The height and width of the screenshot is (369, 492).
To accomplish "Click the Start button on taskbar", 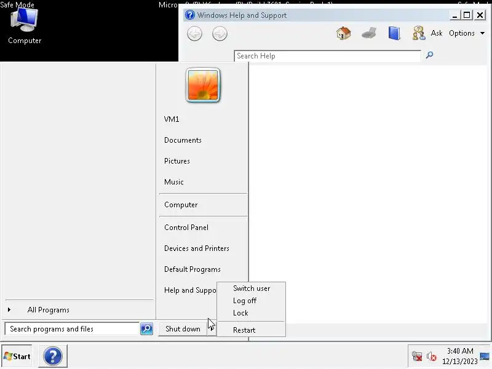I will (x=17, y=356).
